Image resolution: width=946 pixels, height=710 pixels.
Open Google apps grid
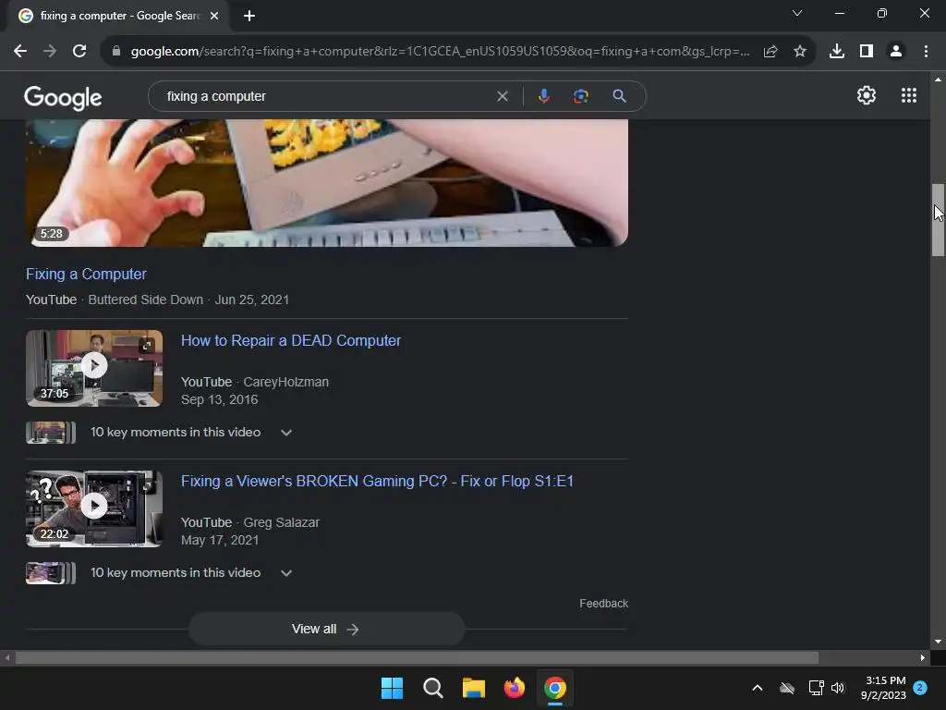coord(909,95)
